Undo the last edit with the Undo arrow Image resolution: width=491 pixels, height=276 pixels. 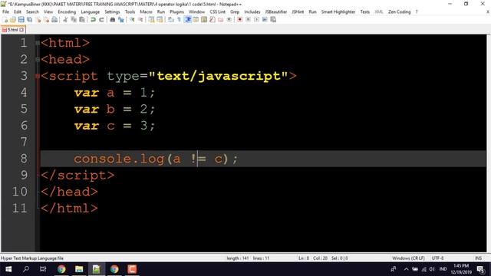tap(93, 19)
